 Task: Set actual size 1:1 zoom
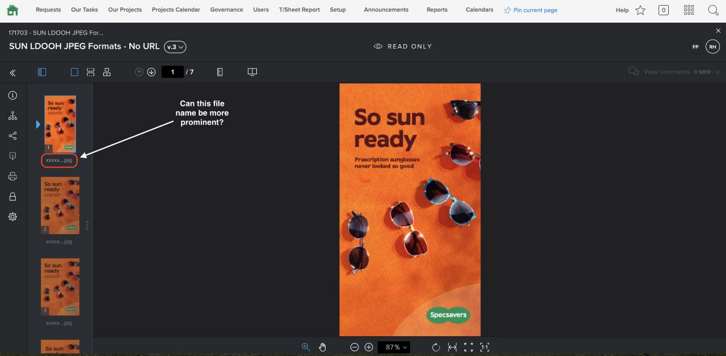[484, 347]
